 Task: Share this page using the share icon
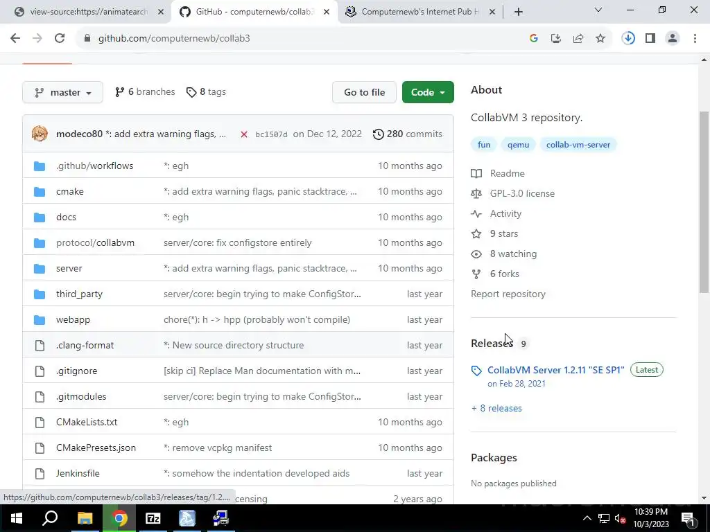coord(578,39)
